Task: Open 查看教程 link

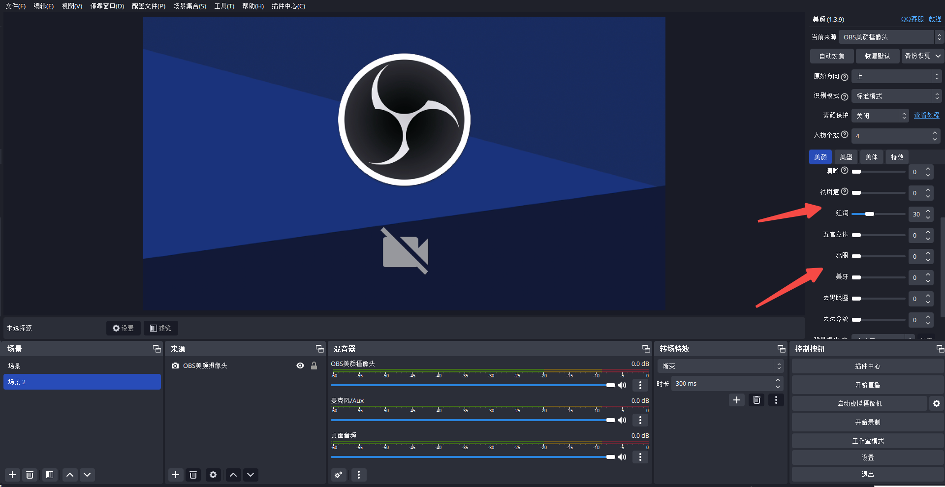Action: [926, 116]
